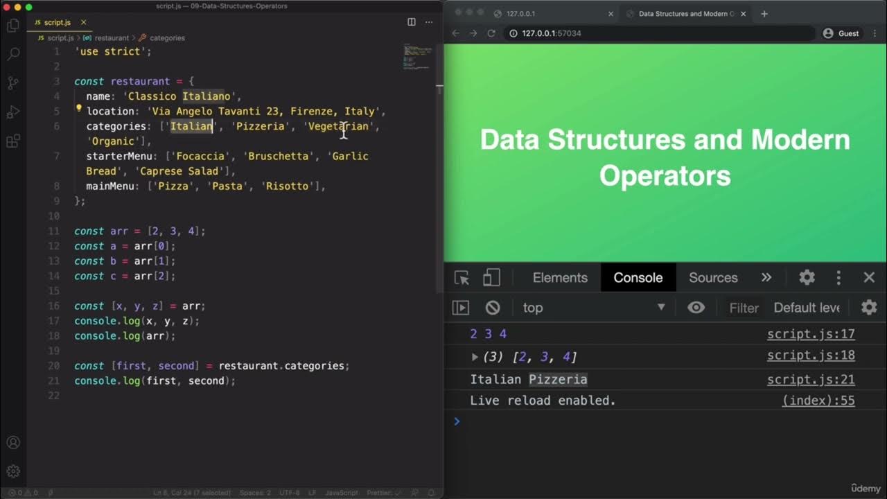The height and width of the screenshot is (499, 887).
Task: Close the DevTools panel
Action: pos(869,278)
